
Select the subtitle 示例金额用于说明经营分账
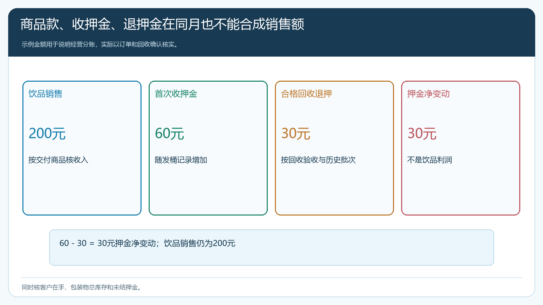point(100,44)
